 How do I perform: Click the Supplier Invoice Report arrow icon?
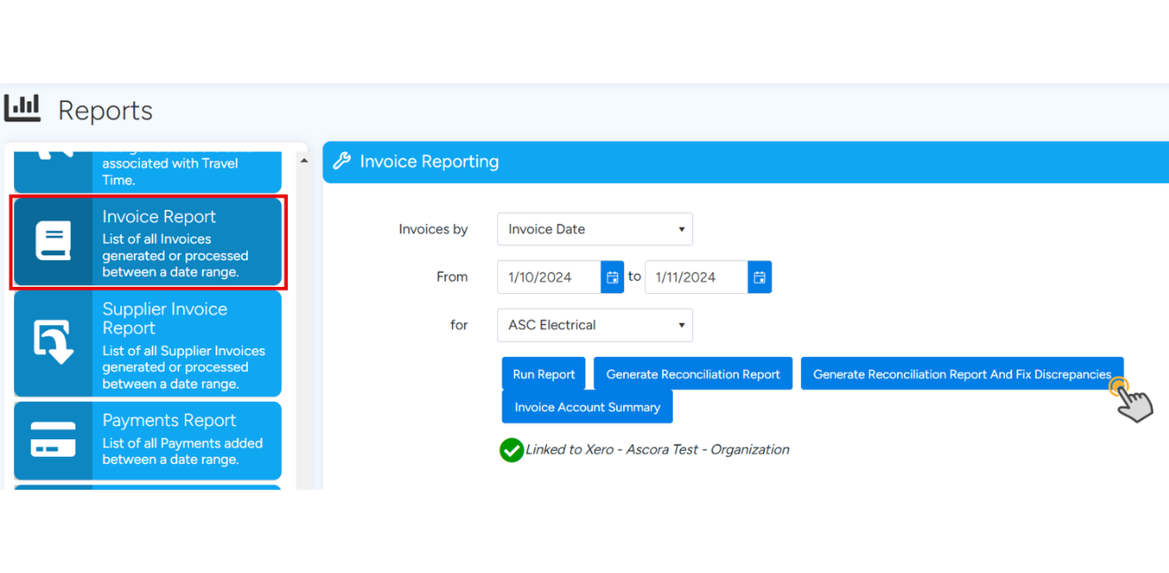53,344
